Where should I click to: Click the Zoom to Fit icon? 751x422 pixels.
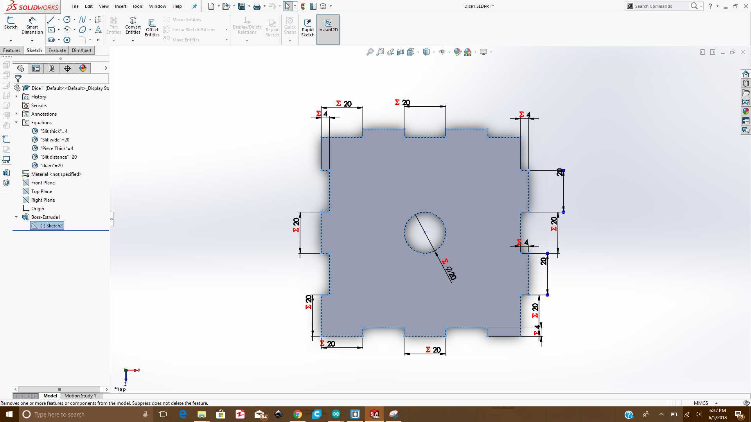click(370, 52)
